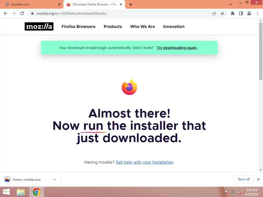Go to Mozilla home via logo
Image resolution: width=263 pixels, height=197 pixels.
point(39,26)
